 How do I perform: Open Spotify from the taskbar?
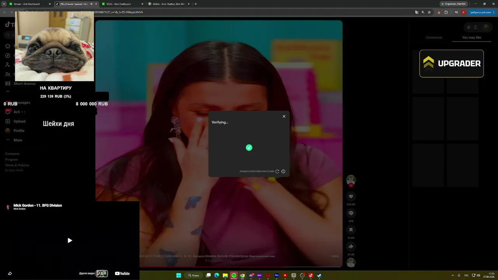(234, 275)
